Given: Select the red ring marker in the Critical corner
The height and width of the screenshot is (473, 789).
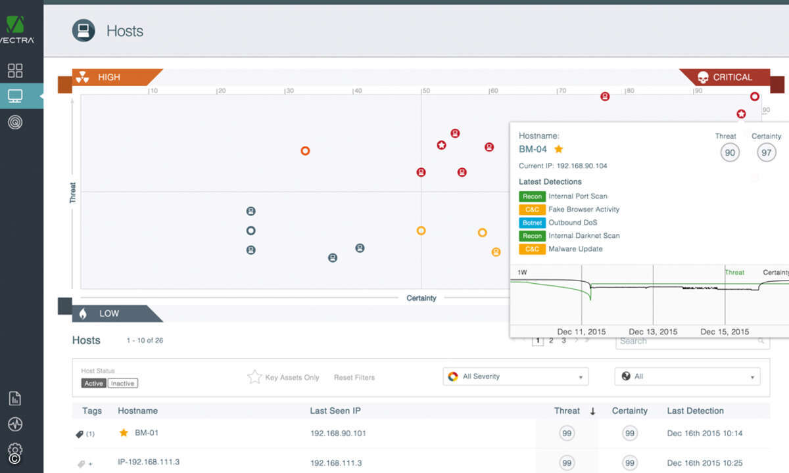Looking at the screenshot, I should point(755,97).
